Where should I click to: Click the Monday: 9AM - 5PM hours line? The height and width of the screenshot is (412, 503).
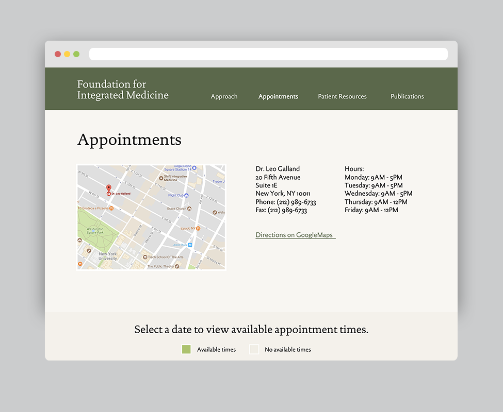[x=374, y=177]
